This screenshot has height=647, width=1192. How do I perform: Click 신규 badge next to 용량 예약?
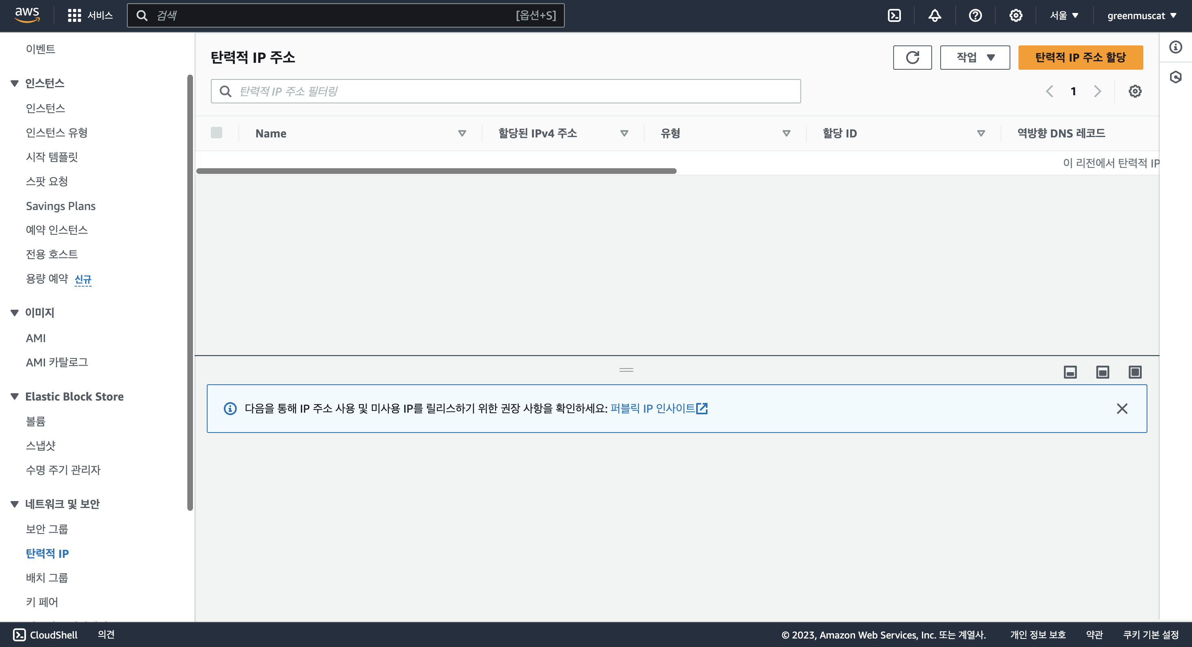point(83,279)
